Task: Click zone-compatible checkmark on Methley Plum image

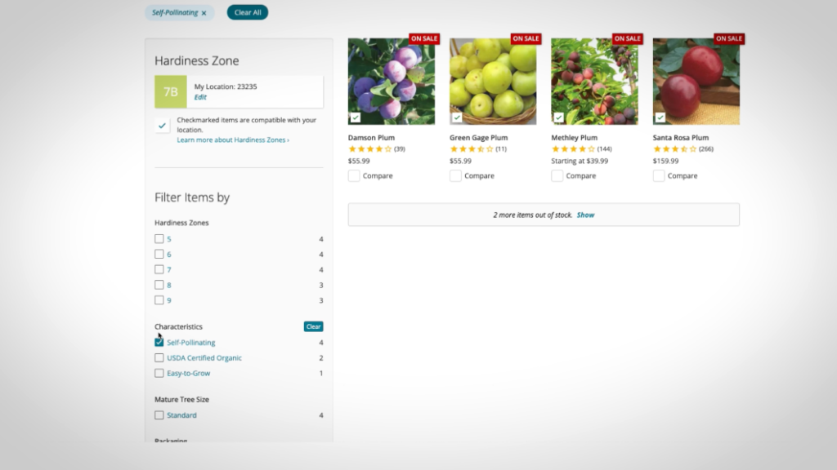Action: [x=558, y=117]
